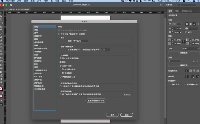Uncheck 包含描边粗细 option
Image resolution: width=200 pixels, height=124 pixels.
[63, 69]
